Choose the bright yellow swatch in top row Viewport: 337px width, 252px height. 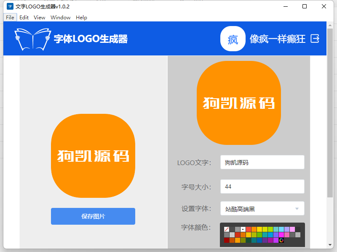click(x=259, y=229)
